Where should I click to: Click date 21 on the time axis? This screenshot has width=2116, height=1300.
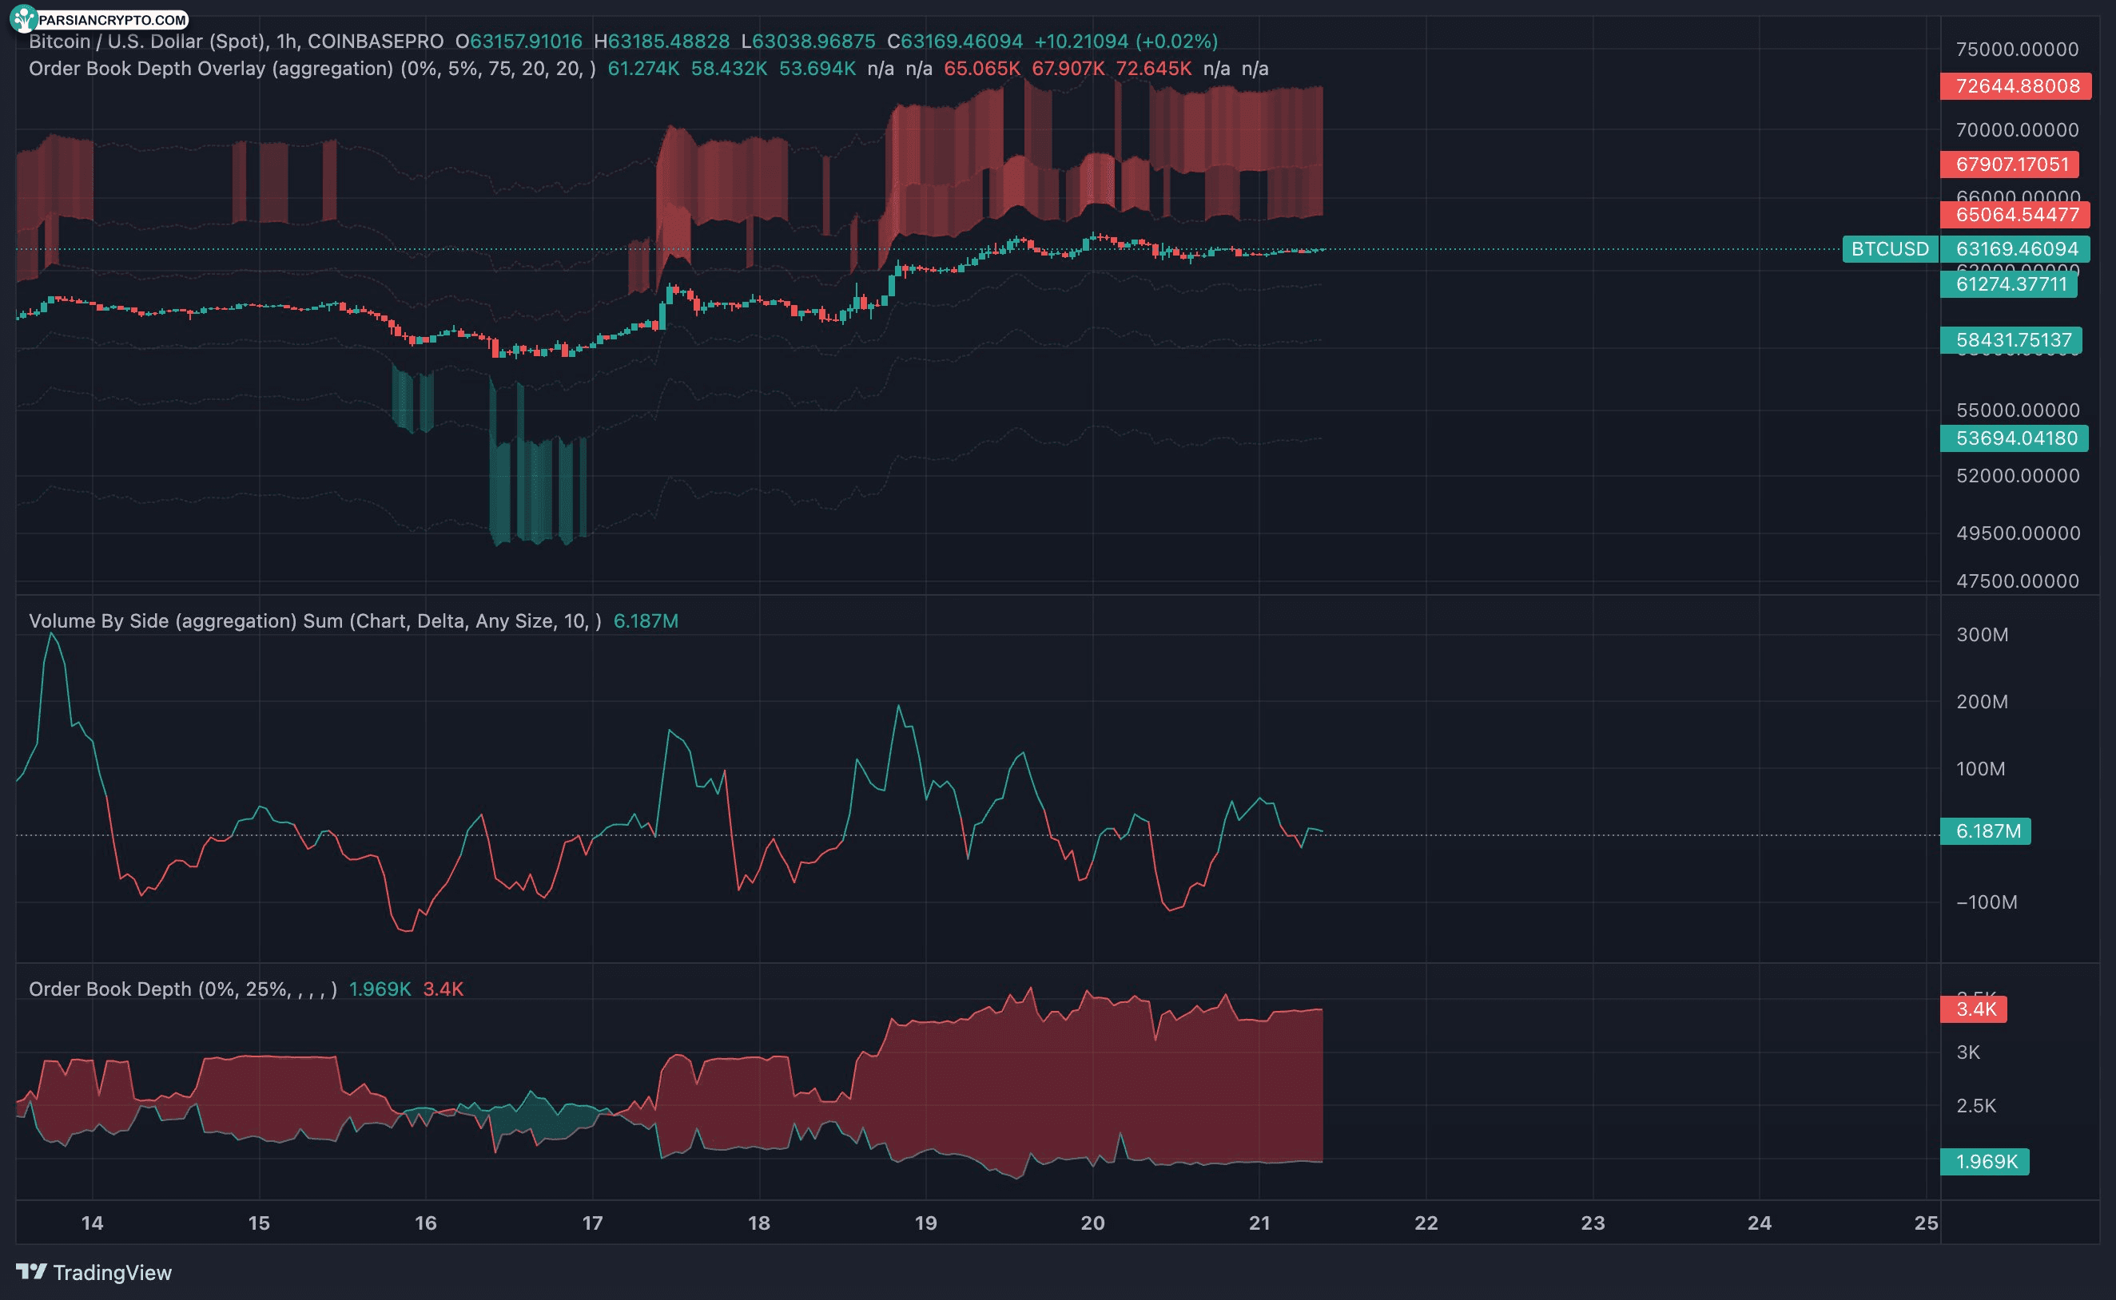click(x=1259, y=1223)
